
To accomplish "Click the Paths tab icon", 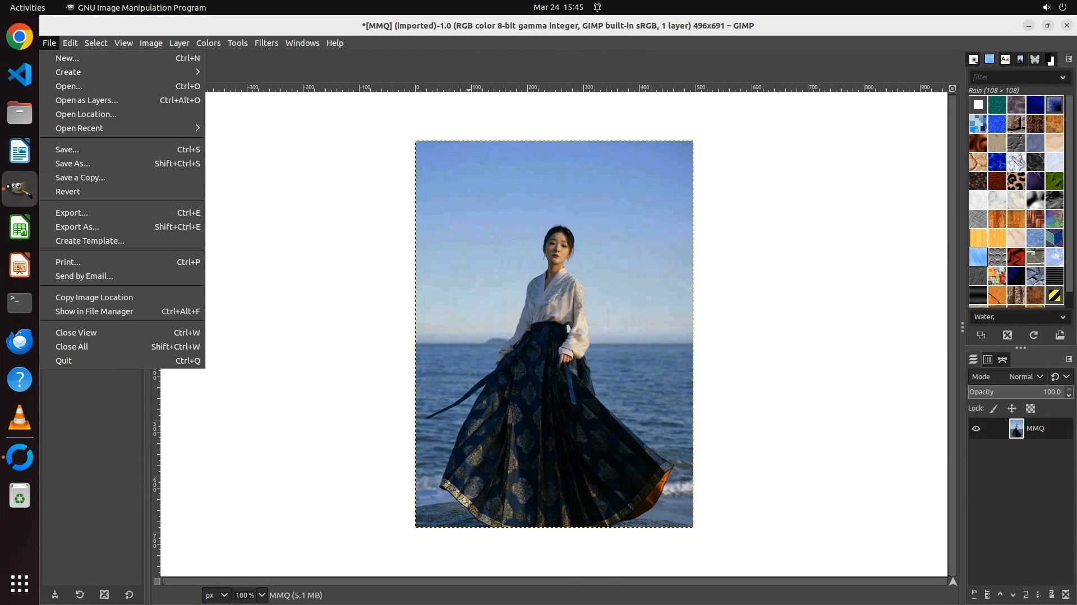I will point(1002,360).
